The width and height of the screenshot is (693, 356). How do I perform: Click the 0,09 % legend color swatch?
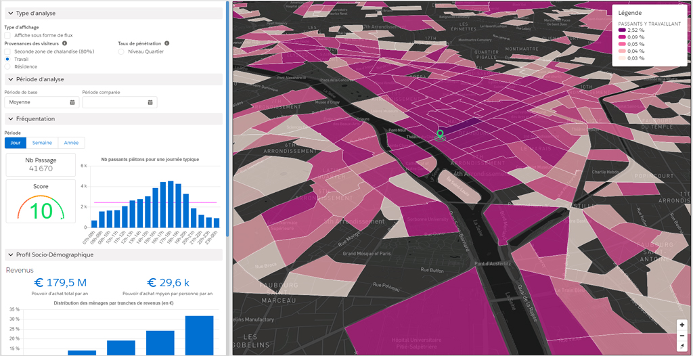622,37
